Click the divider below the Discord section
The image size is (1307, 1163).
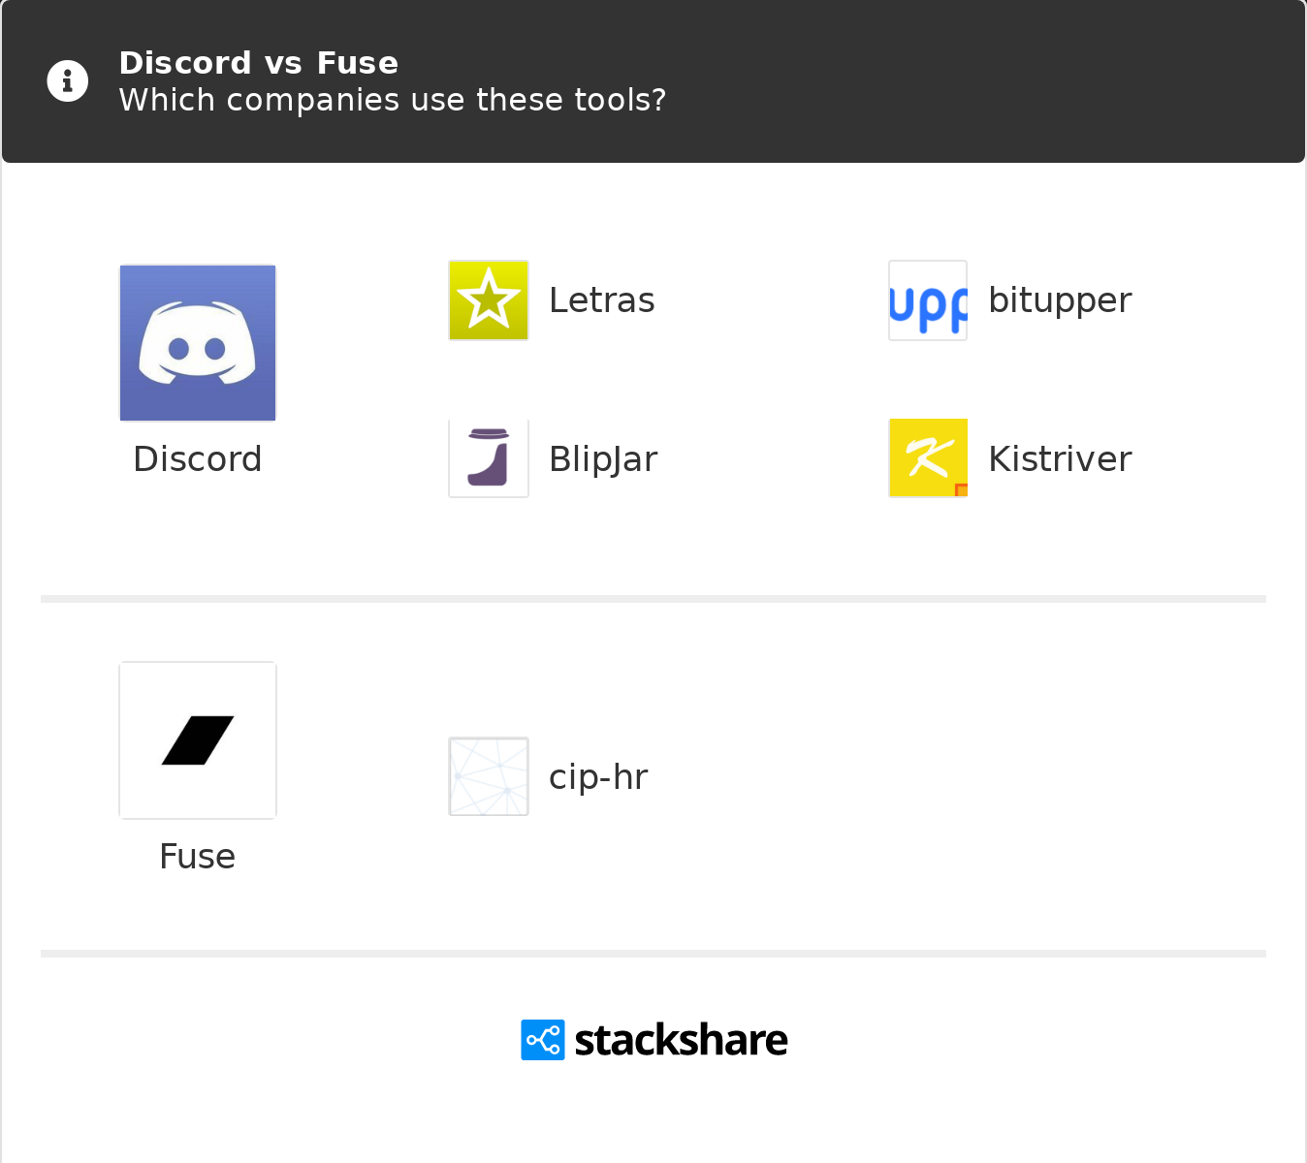pos(653,599)
